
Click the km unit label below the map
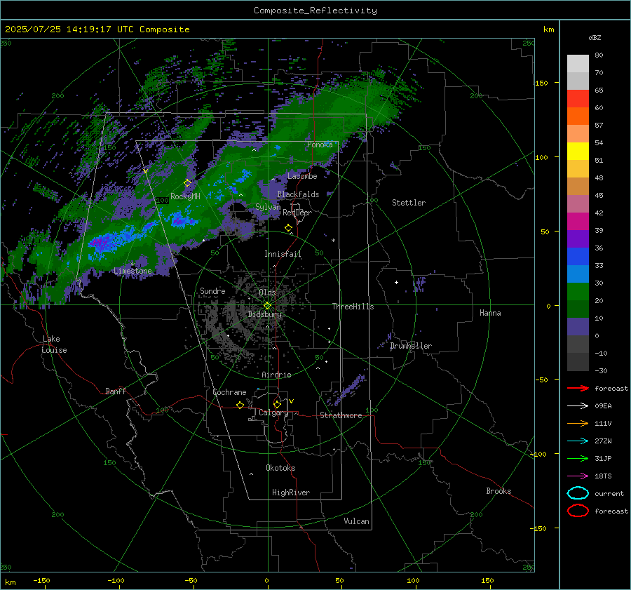coord(10,582)
